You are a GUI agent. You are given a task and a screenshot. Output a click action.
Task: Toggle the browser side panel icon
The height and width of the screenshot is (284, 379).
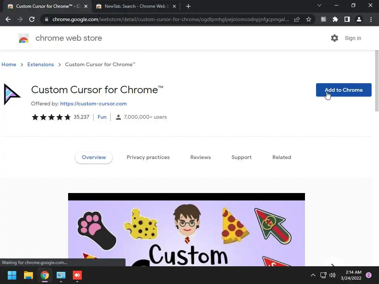pos(347,19)
